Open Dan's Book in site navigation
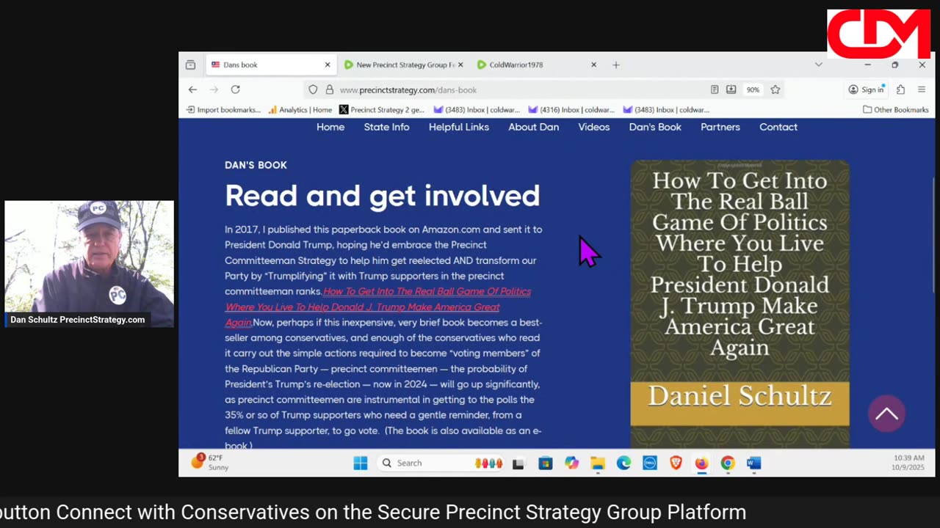 click(x=655, y=127)
